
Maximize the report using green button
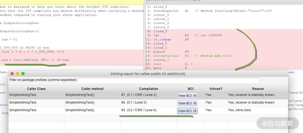point(23,74)
